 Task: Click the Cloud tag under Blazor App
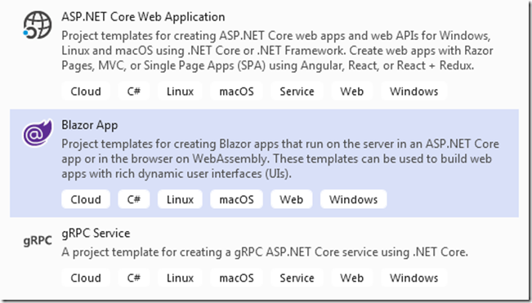click(x=86, y=199)
